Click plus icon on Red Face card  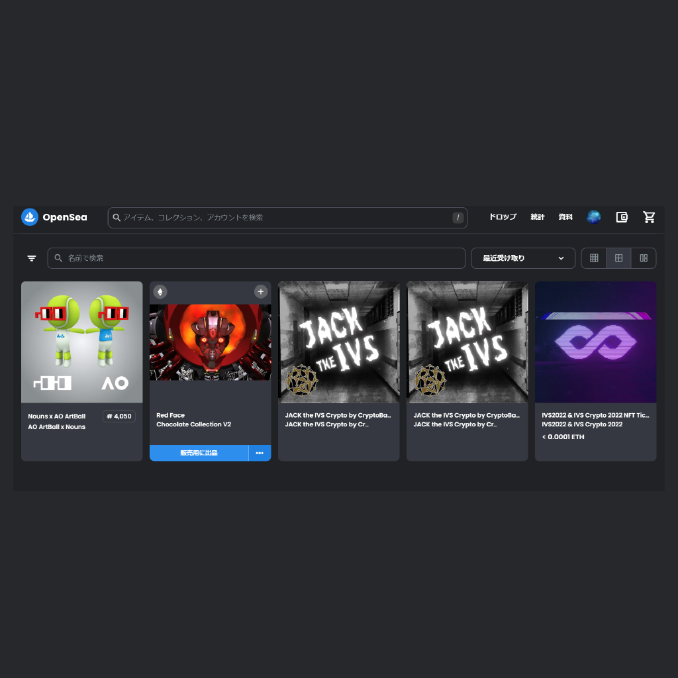pyautogui.click(x=261, y=291)
